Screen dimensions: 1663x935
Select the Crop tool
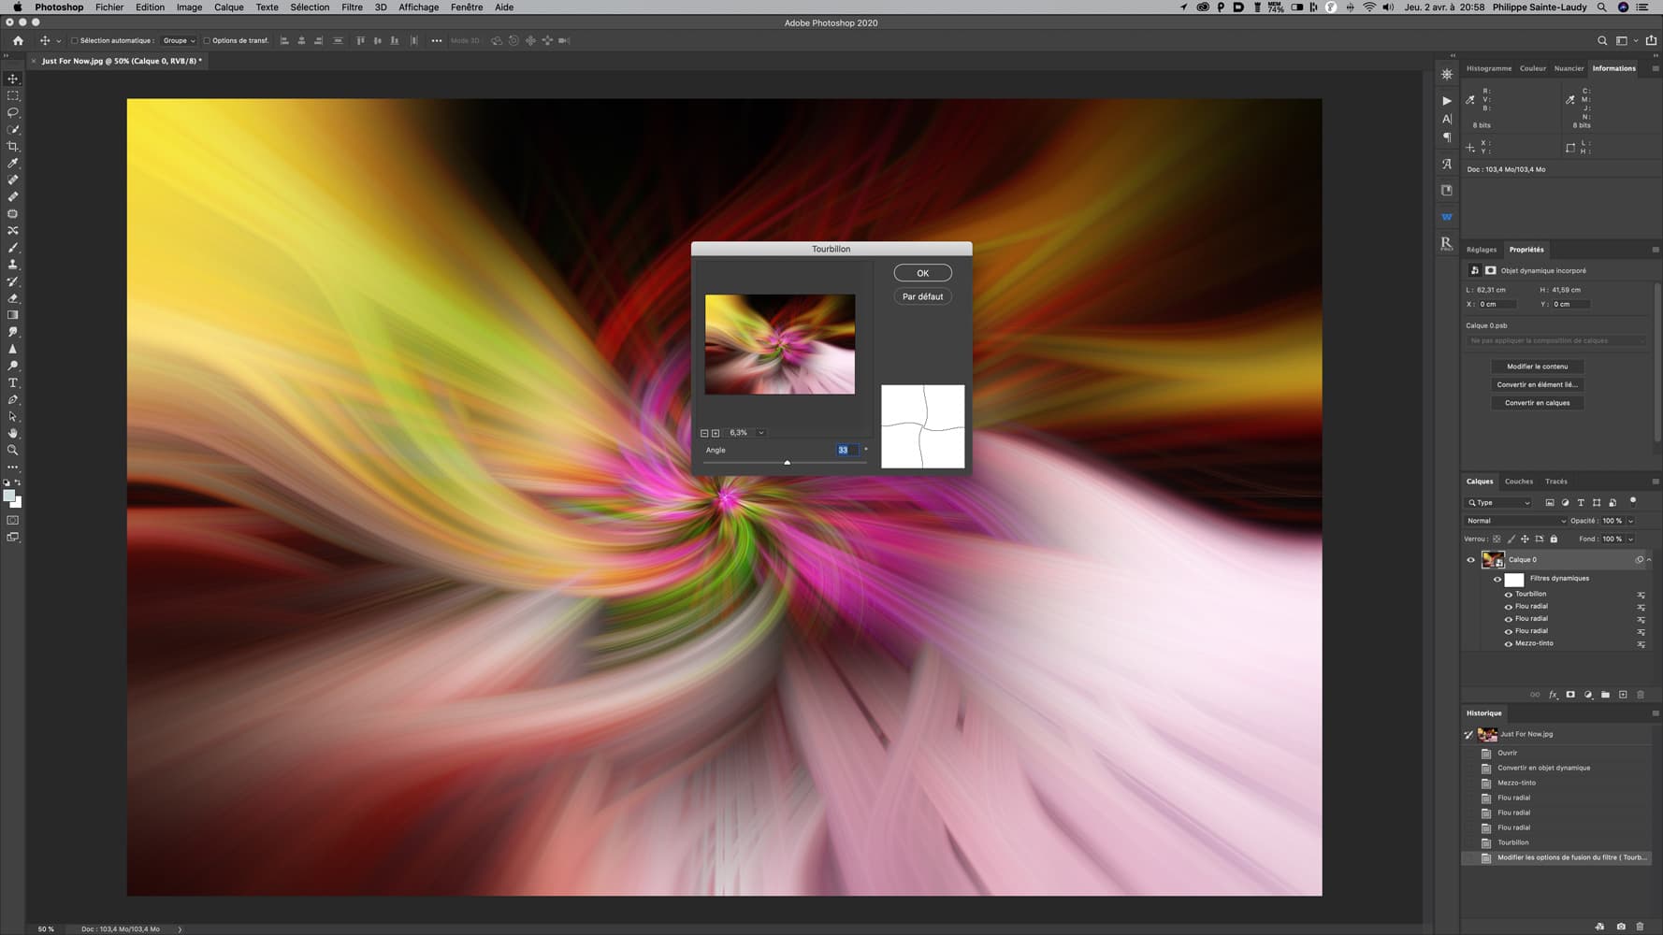pos(13,147)
